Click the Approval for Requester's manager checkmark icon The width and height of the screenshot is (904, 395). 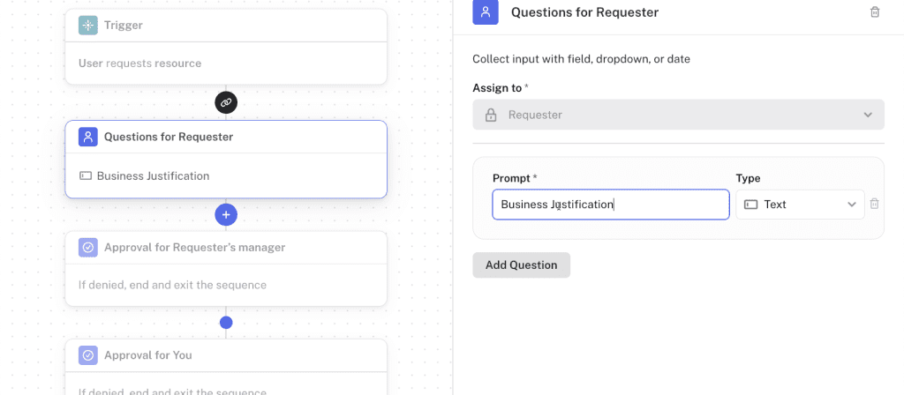coord(88,248)
